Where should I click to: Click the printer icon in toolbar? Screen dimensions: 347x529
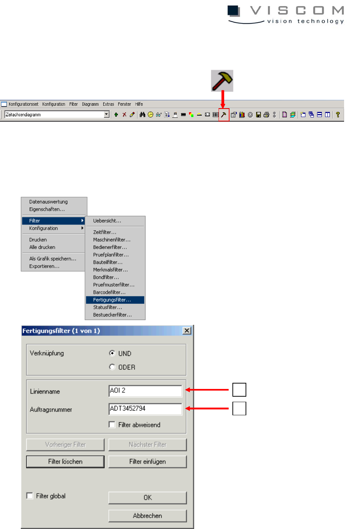coord(266,114)
